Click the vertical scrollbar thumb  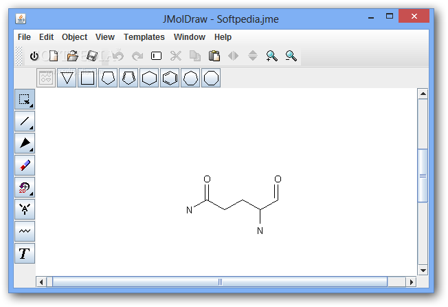423,176
